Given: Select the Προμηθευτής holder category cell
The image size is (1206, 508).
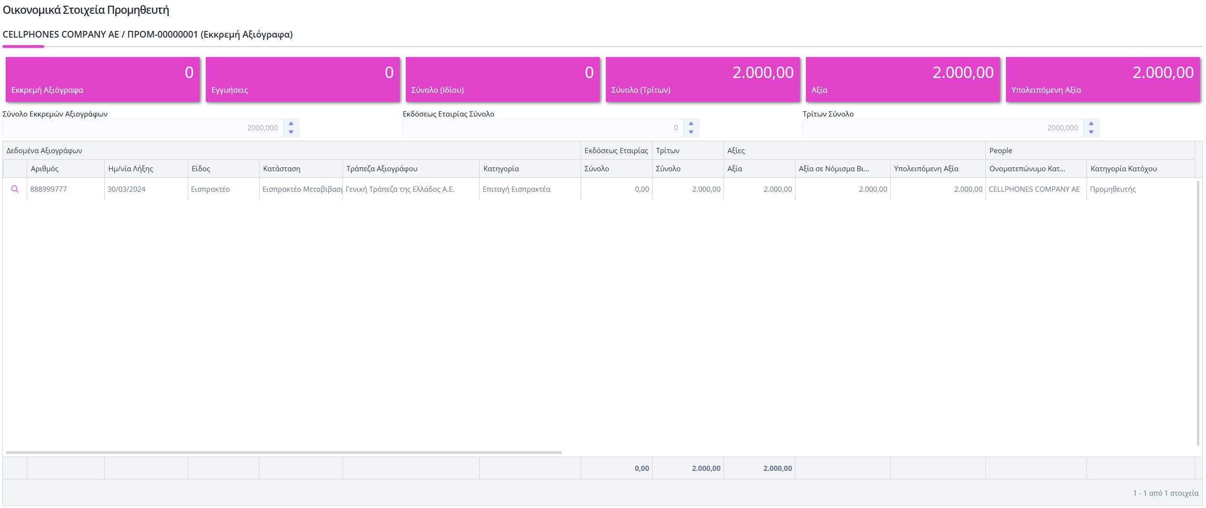Looking at the screenshot, I should pos(1141,189).
